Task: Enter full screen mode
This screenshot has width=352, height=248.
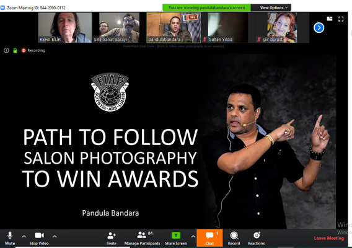Action: click(341, 19)
